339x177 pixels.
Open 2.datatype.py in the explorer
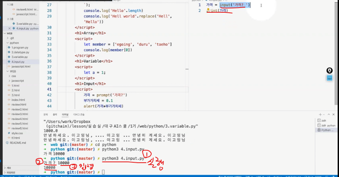coord(20,52)
